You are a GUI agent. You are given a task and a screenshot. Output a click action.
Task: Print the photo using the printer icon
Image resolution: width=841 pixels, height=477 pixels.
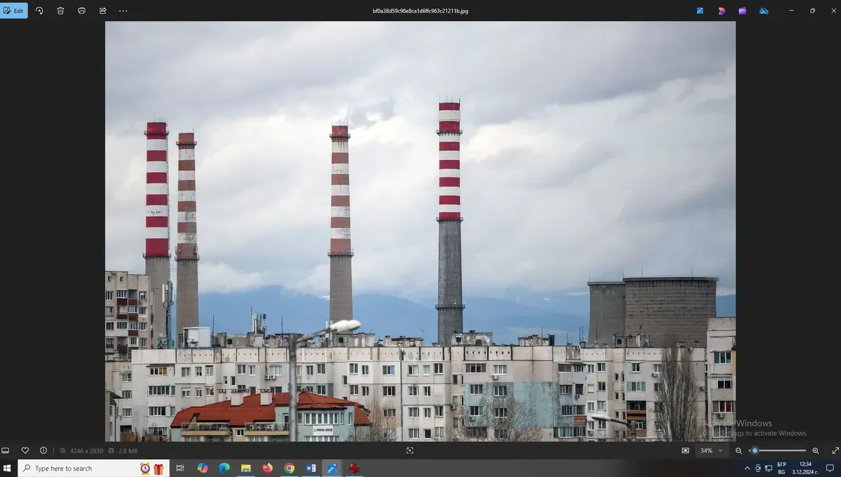(x=81, y=11)
